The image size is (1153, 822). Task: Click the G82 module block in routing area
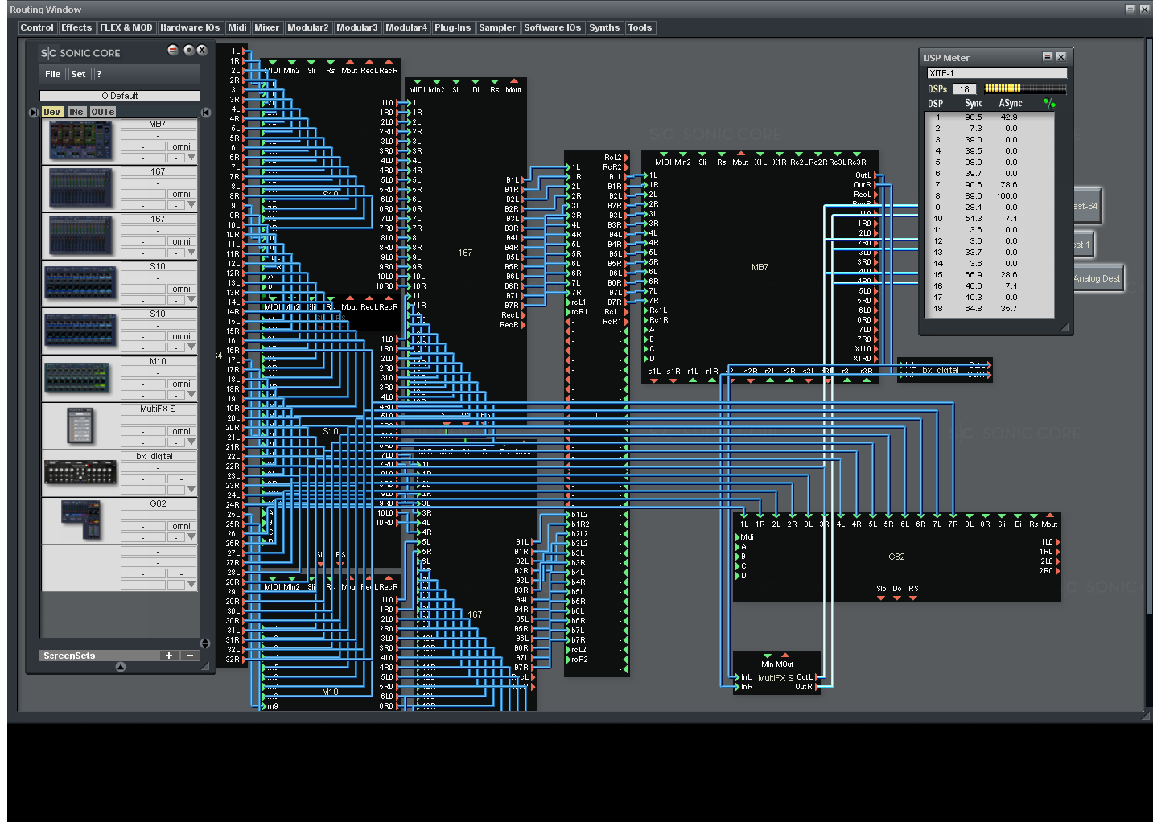point(896,557)
